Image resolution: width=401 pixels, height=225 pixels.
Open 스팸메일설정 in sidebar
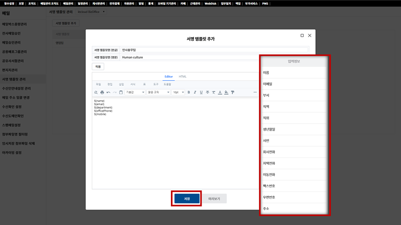pyautogui.click(x=11, y=125)
